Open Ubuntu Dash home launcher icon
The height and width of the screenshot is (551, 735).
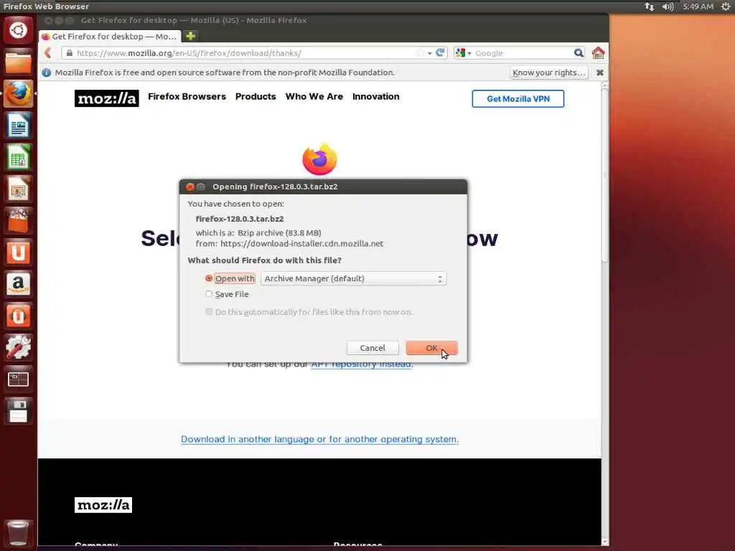click(x=18, y=30)
